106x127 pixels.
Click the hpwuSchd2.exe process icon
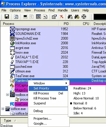(x=12, y=38)
